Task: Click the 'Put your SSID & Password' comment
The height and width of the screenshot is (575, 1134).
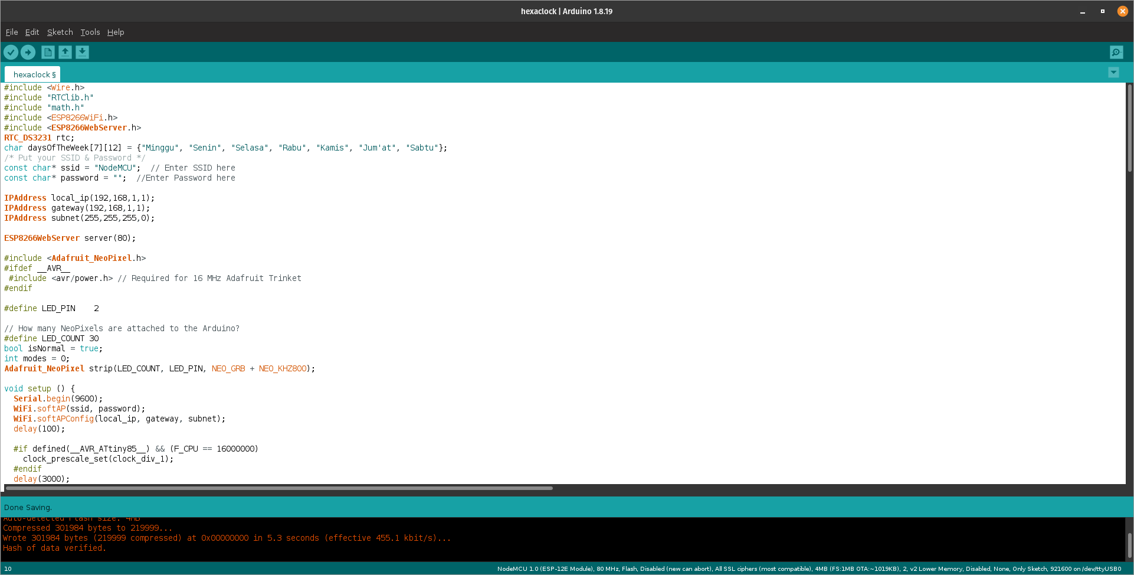Action: point(75,158)
